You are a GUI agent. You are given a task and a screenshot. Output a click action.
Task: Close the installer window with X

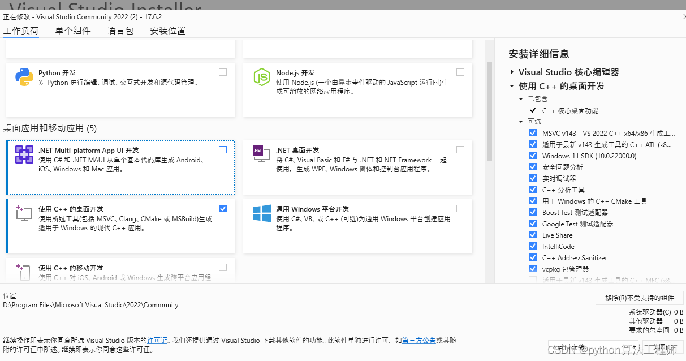(683, 16)
